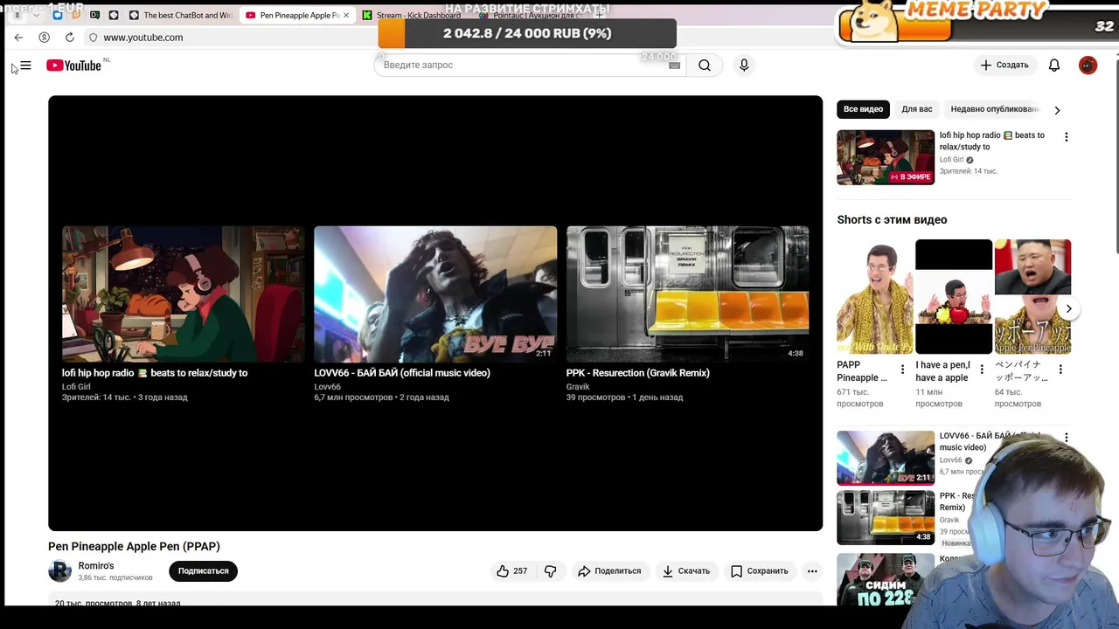Open the YouTube hamburger guide menu
The height and width of the screenshot is (629, 1119).
click(25, 66)
